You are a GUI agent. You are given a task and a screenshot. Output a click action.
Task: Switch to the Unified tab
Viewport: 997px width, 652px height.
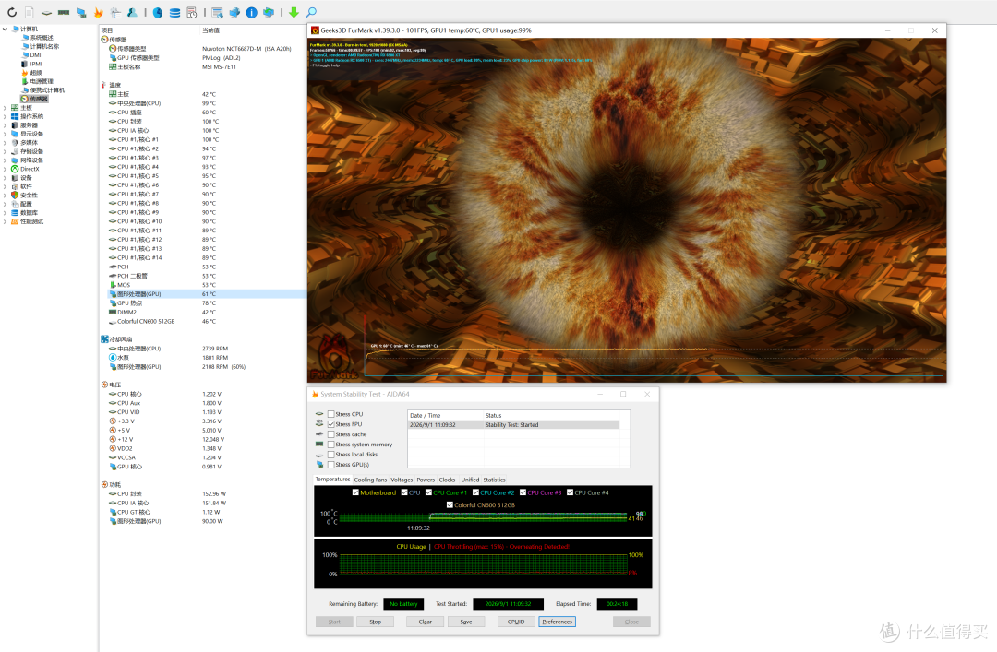click(471, 480)
